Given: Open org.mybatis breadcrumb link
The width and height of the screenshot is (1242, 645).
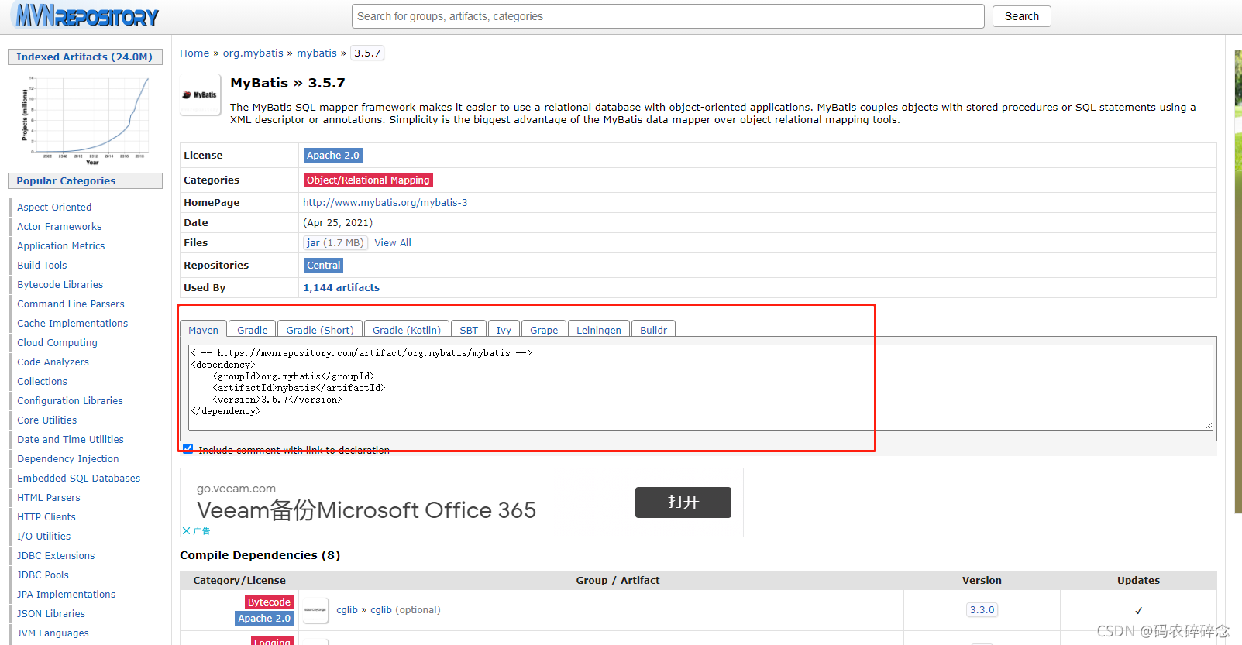Looking at the screenshot, I should click(x=253, y=53).
